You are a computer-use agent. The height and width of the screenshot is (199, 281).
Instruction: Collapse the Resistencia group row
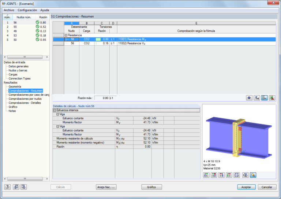(66, 35)
